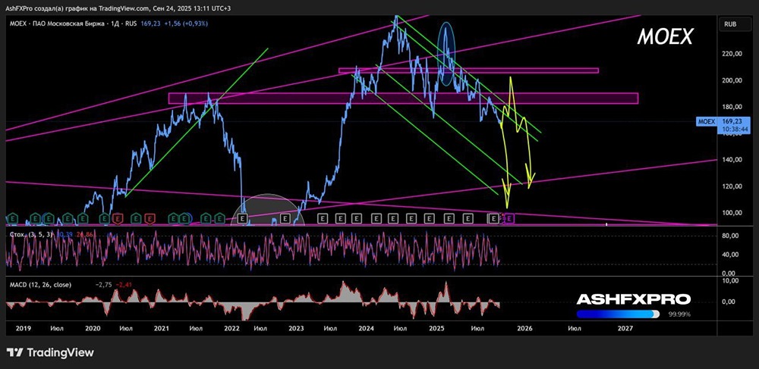Click the 180,00 price axis label
This screenshot has width=759, height=369.
click(730, 108)
